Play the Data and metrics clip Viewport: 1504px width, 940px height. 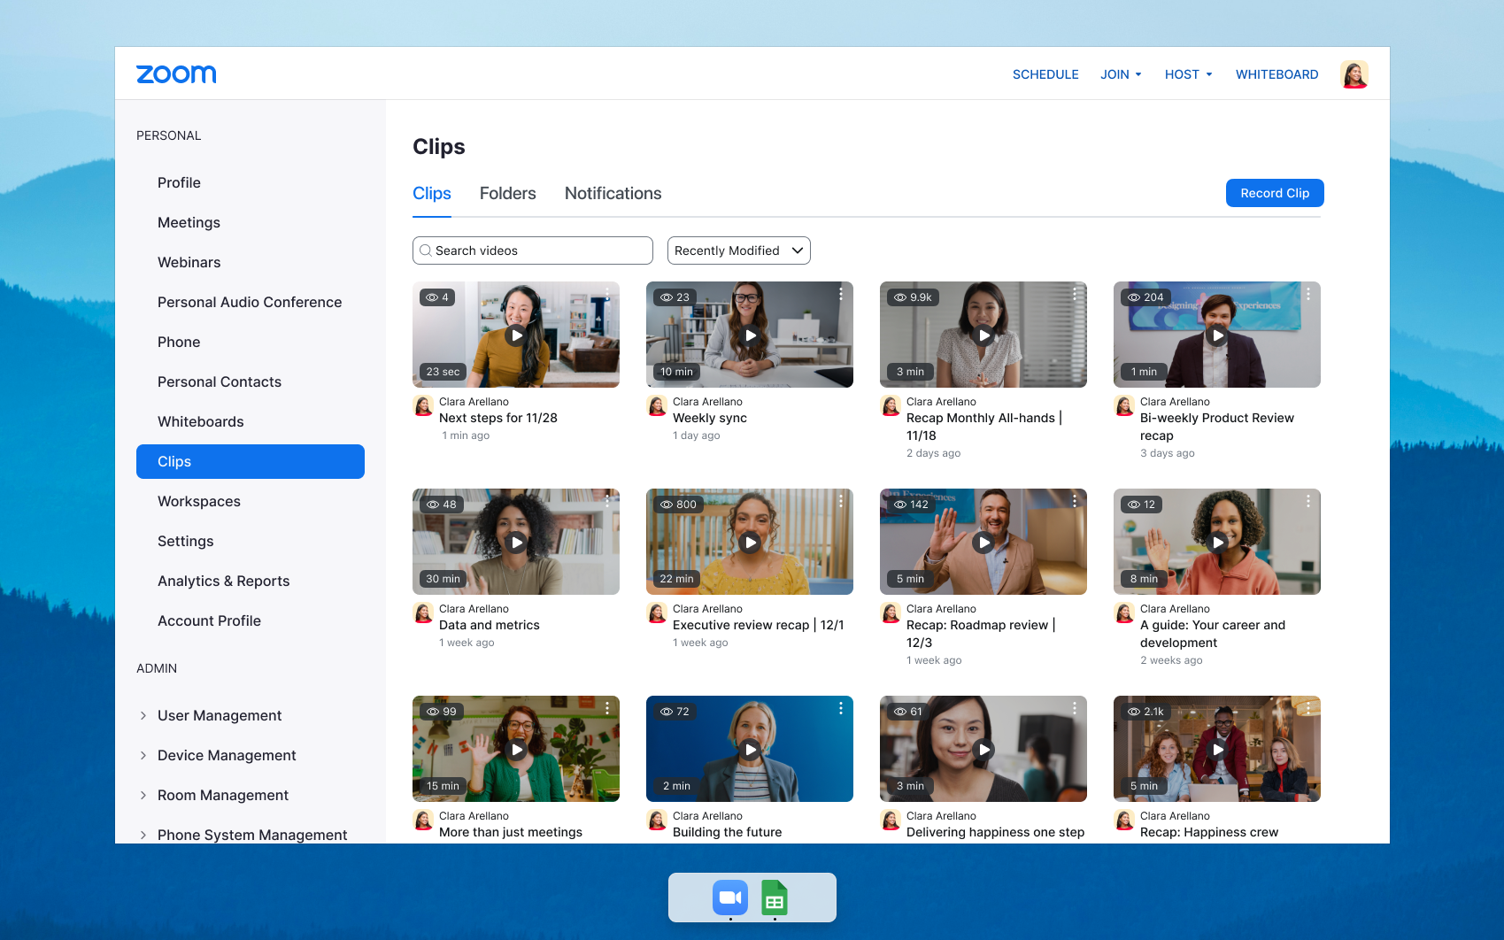coord(516,543)
